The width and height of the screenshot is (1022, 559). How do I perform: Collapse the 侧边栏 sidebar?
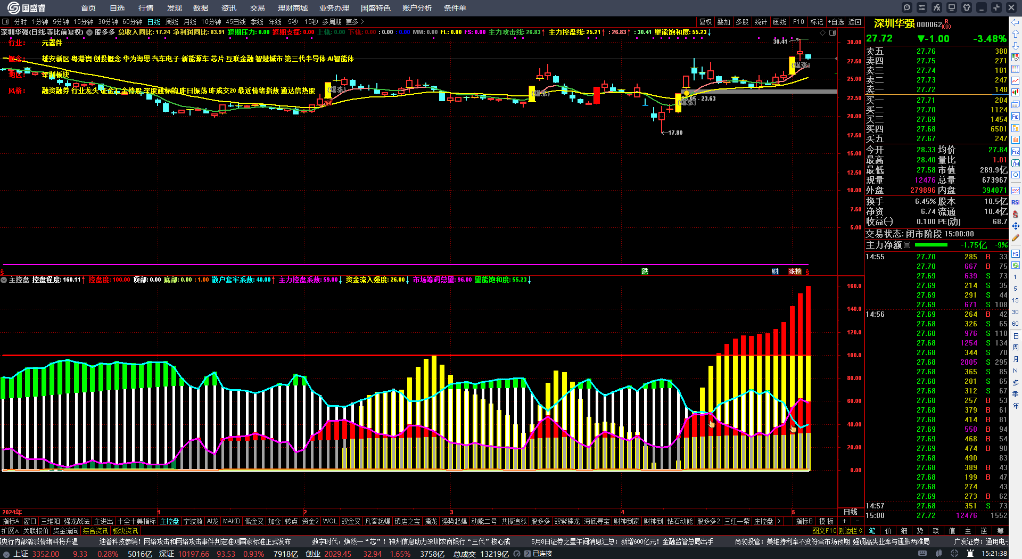(850, 531)
